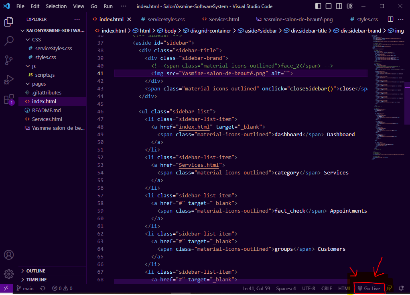Open the overflow ellipsis in the menu bar

(124, 6)
